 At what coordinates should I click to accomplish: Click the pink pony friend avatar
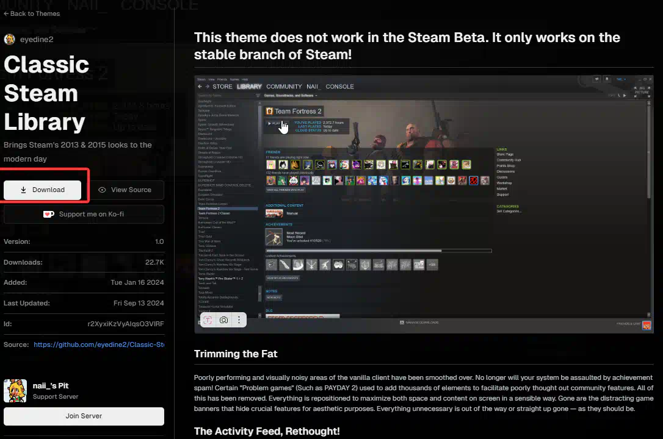pyautogui.click(x=271, y=165)
